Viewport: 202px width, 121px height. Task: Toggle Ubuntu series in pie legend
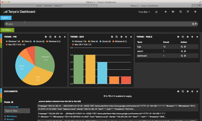coord(39,42)
